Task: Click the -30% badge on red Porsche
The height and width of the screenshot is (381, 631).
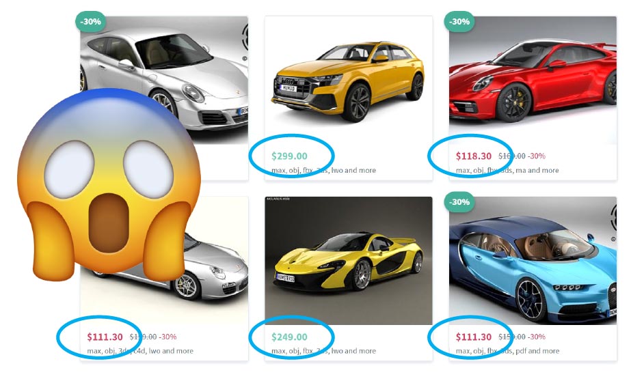Action: point(459,21)
